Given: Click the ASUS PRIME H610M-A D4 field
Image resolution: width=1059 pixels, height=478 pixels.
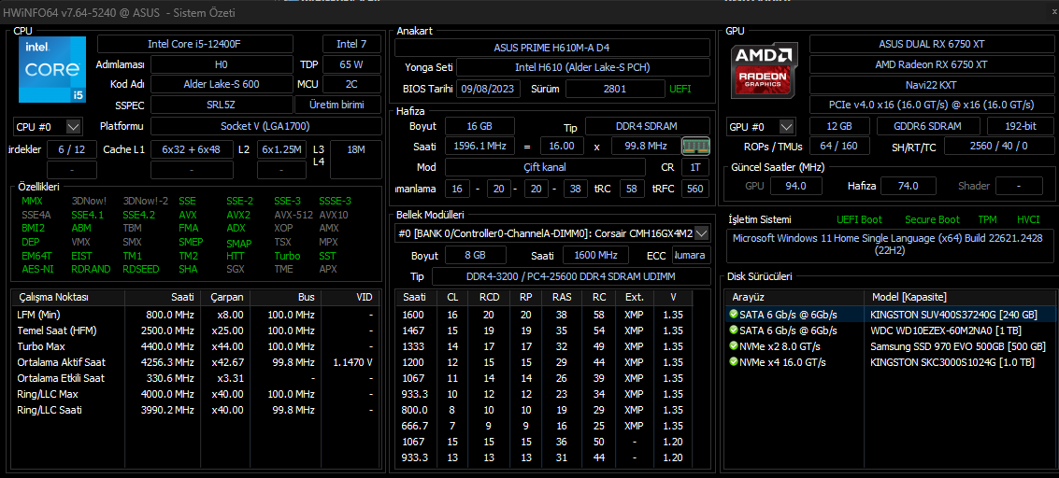Looking at the screenshot, I should (x=551, y=48).
